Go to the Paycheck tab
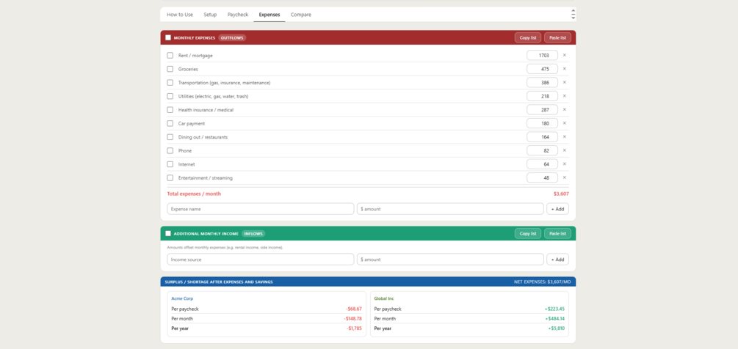The height and width of the screenshot is (349, 738). pyautogui.click(x=238, y=15)
